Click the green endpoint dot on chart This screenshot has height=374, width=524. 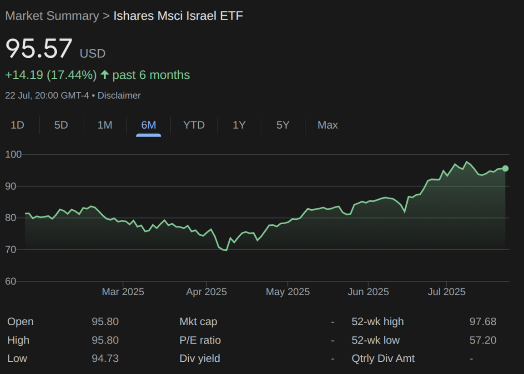(505, 168)
